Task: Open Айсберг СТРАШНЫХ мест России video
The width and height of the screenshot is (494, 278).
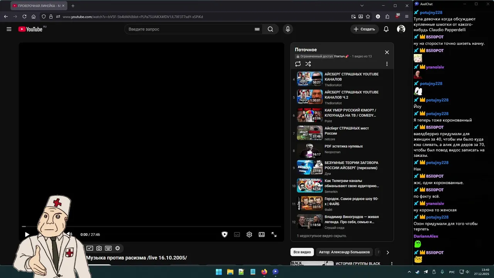Action: (x=342, y=133)
